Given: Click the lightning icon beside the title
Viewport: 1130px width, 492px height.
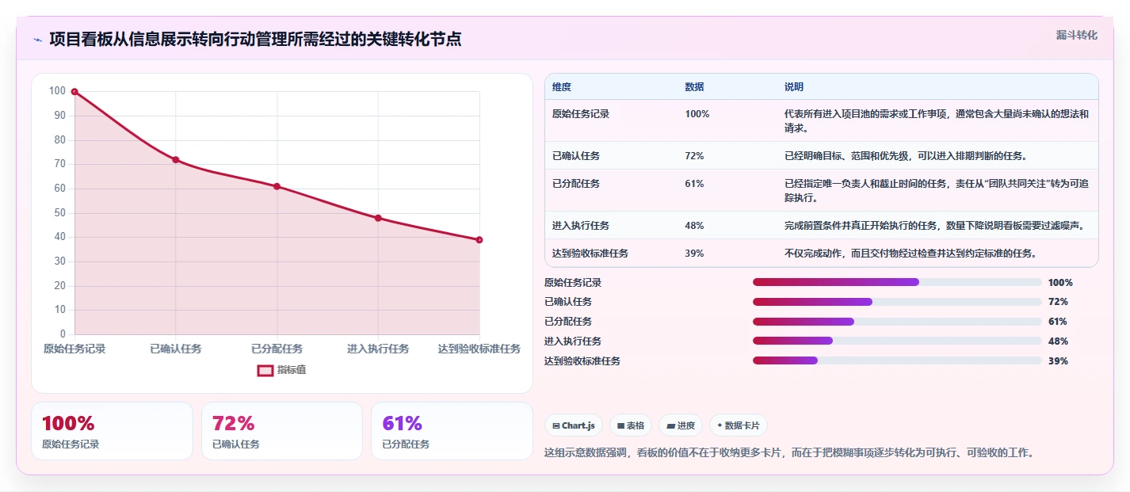Looking at the screenshot, I should [38, 39].
